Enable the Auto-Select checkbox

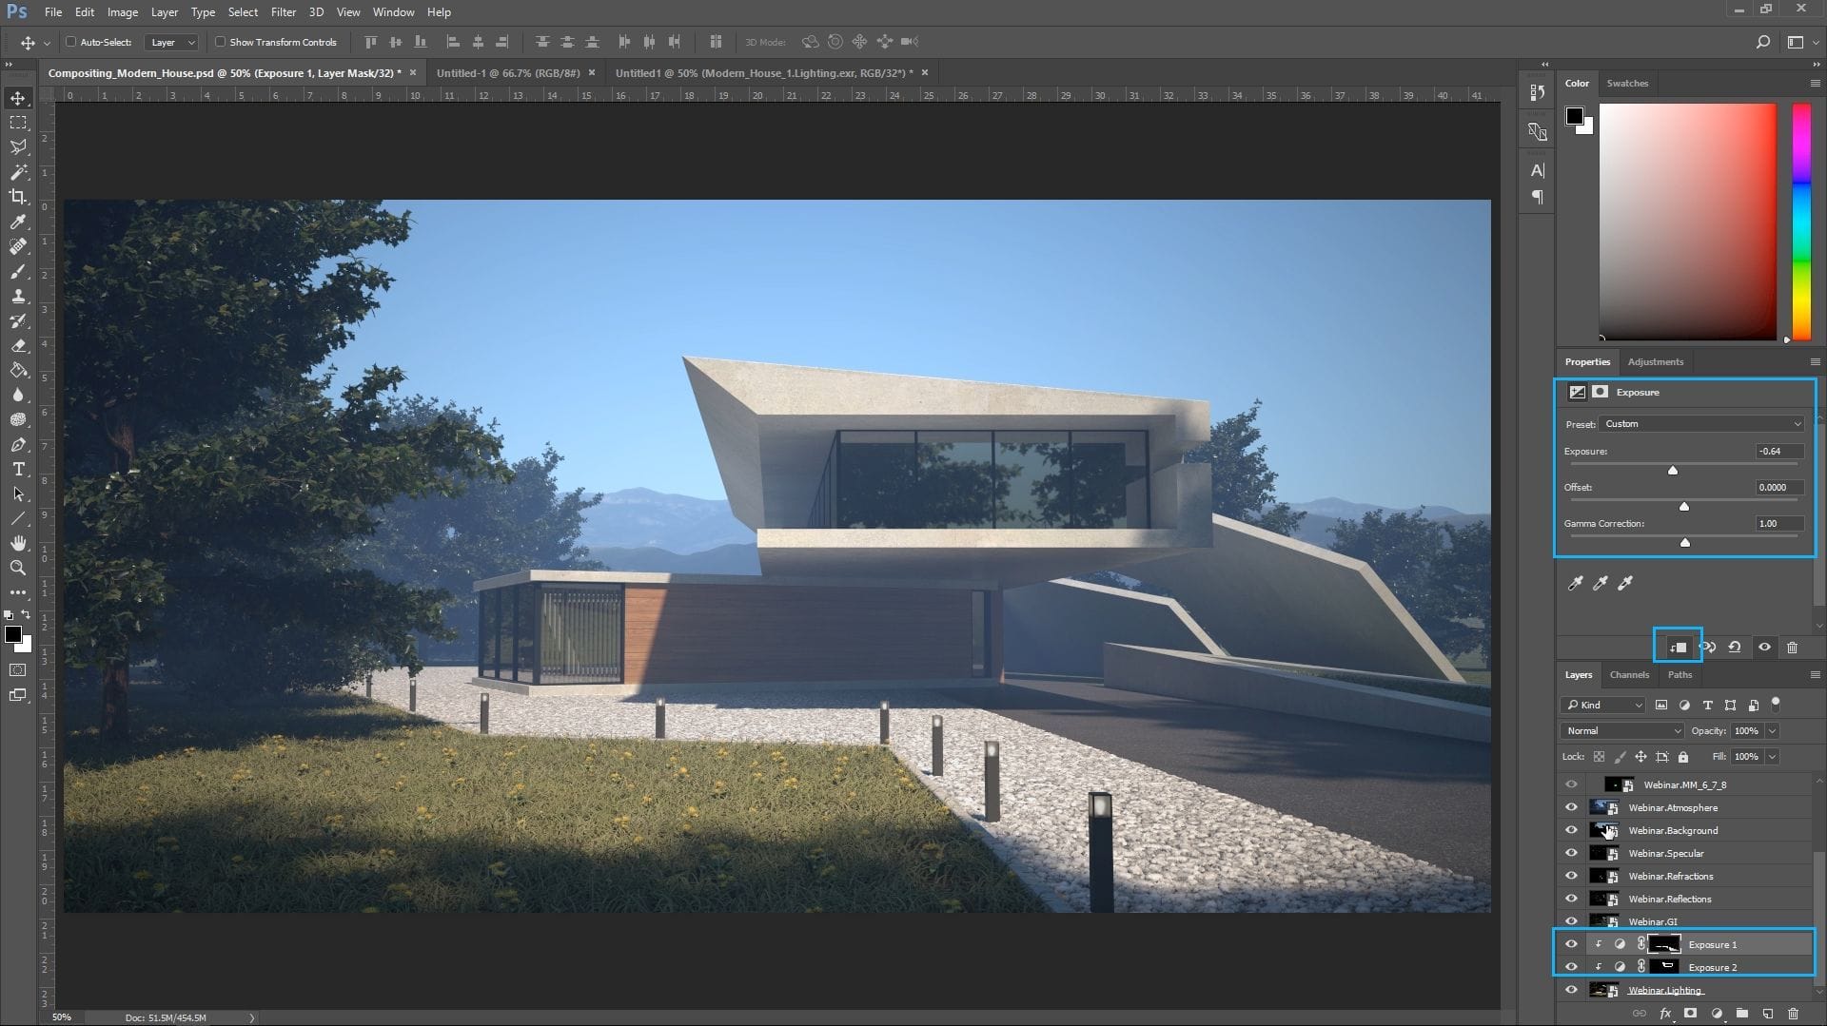70,42
